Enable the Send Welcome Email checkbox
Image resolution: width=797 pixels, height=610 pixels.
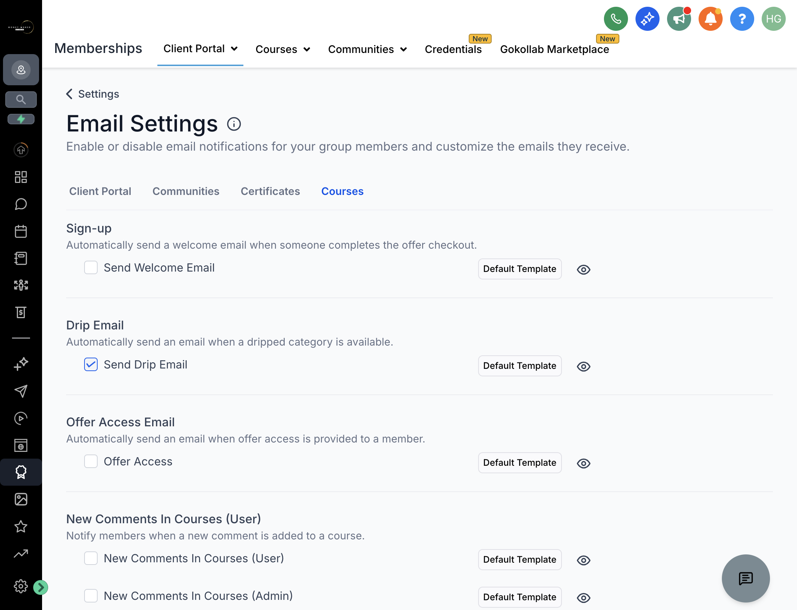pos(91,268)
